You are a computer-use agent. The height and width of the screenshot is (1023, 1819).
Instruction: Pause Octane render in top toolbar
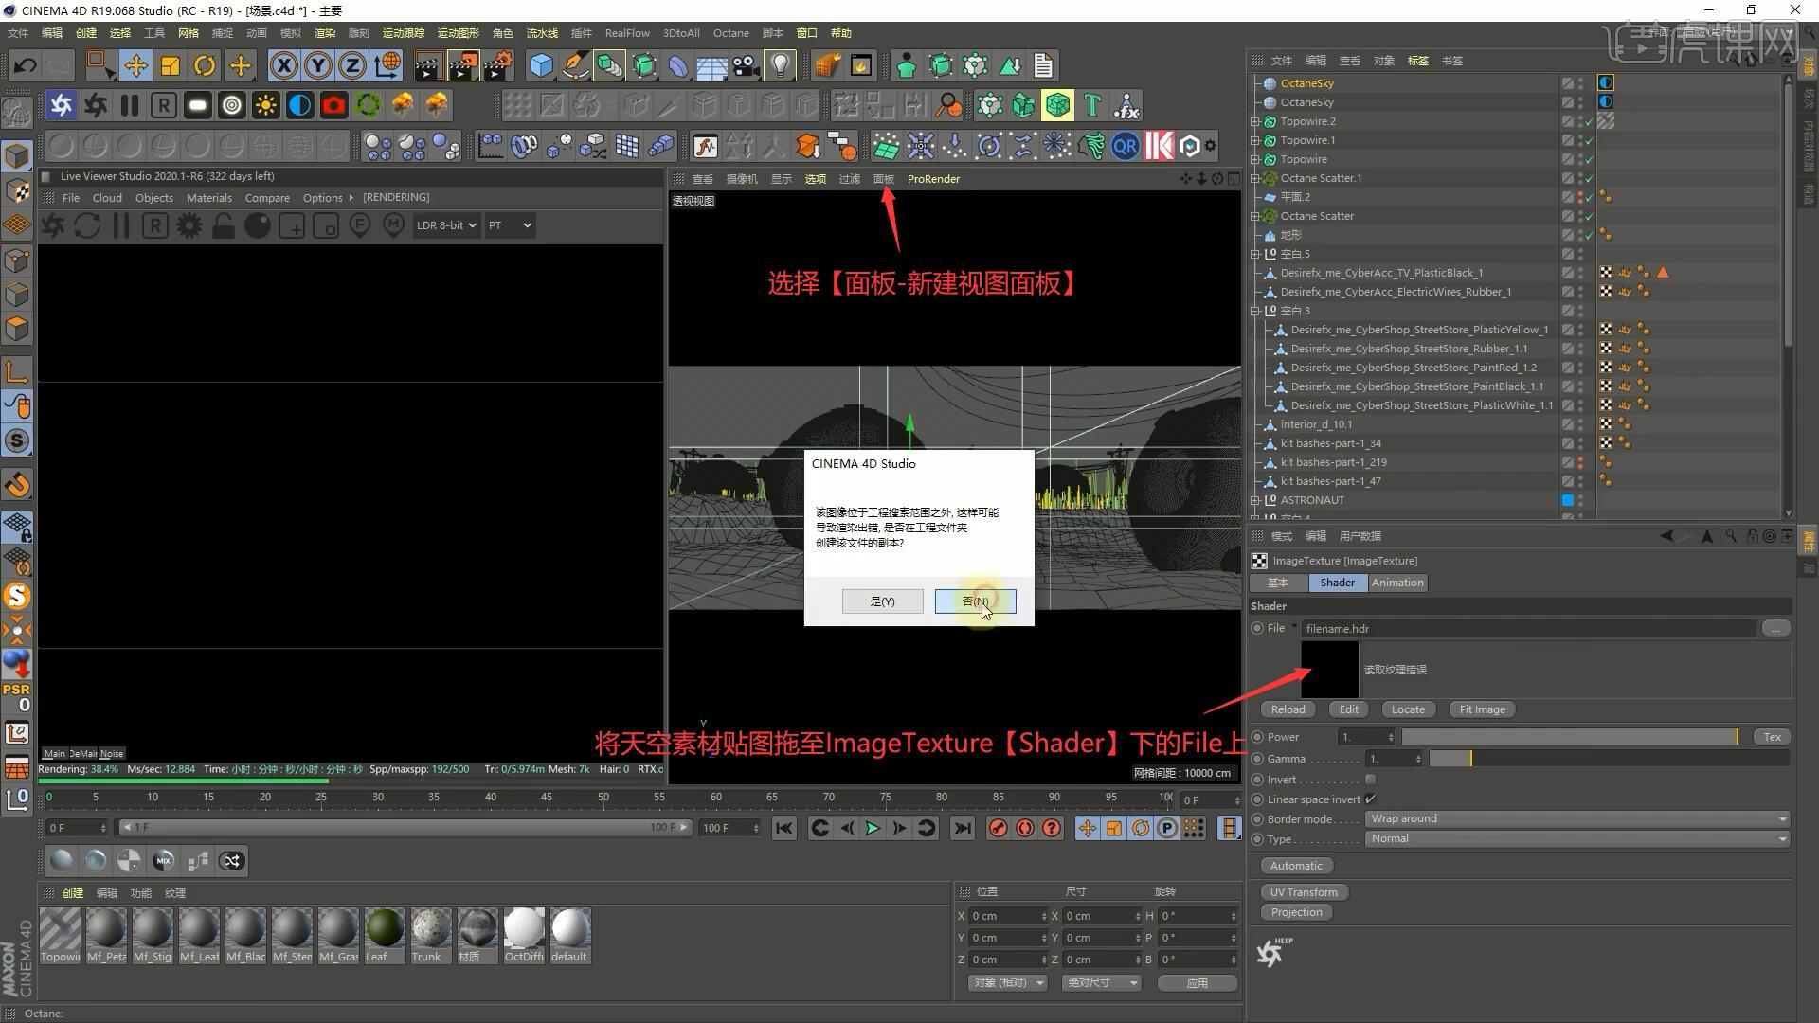[129, 105]
